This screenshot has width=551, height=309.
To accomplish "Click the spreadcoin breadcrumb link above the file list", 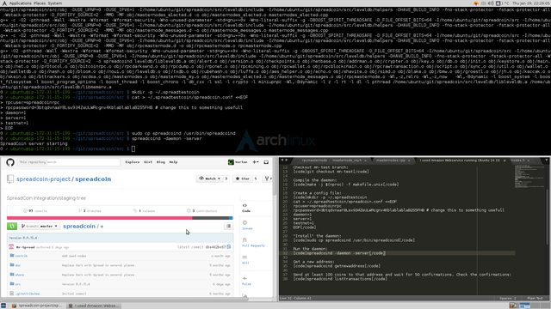I will coord(79,227).
